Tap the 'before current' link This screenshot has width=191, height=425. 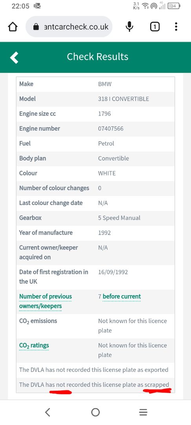click(x=122, y=297)
